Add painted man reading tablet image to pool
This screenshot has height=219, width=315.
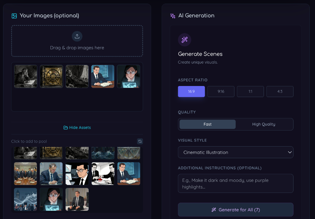51,174
